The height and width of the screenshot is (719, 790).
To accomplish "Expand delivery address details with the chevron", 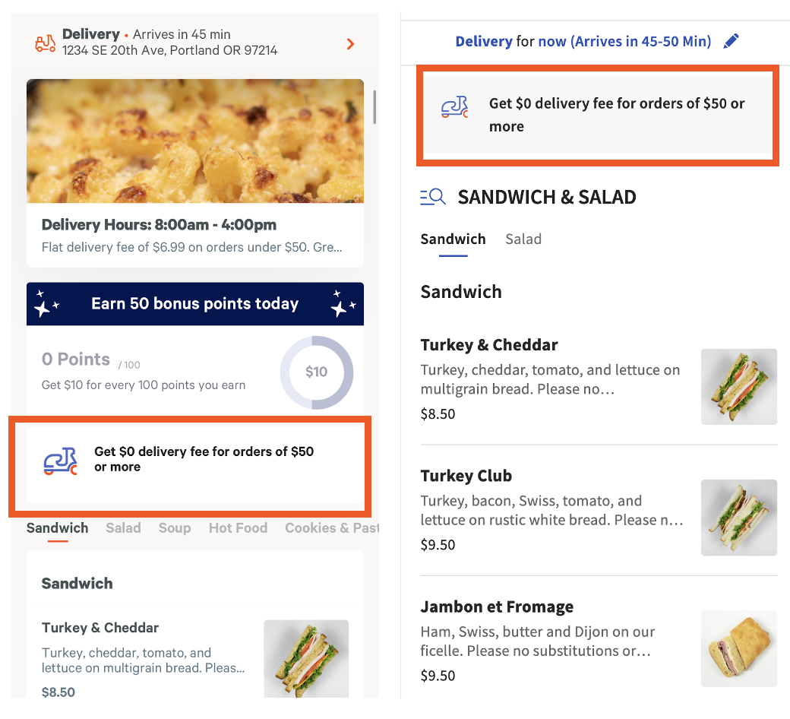I will [350, 44].
